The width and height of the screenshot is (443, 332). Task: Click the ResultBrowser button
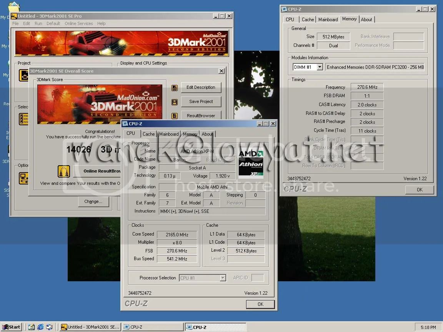coord(201,115)
